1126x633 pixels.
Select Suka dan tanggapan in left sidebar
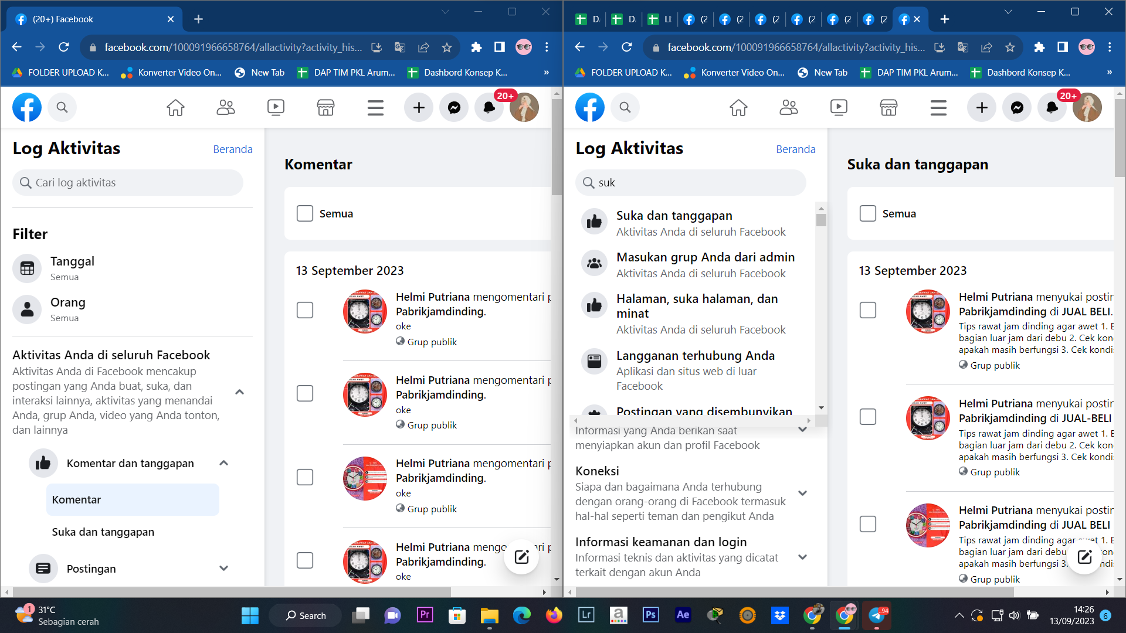point(103,532)
